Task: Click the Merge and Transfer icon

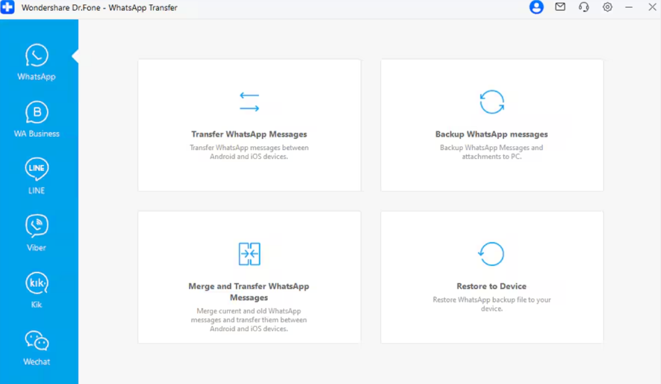Action: point(249,254)
